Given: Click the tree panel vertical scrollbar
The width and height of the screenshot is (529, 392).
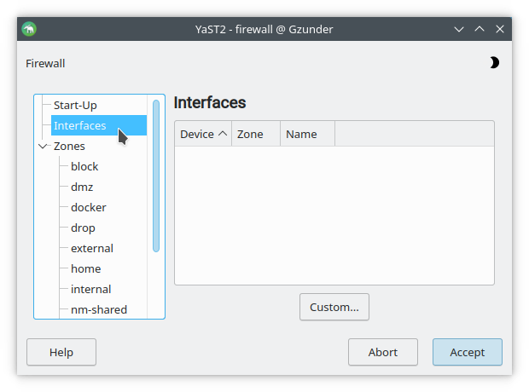Looking at the screenshot, I should click(x=156, y=176).
